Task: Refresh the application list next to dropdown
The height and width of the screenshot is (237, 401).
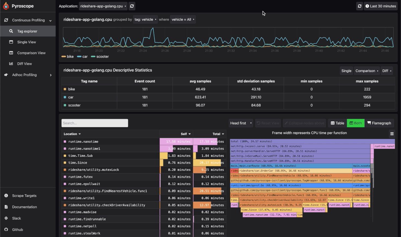Action: [132, 6]
